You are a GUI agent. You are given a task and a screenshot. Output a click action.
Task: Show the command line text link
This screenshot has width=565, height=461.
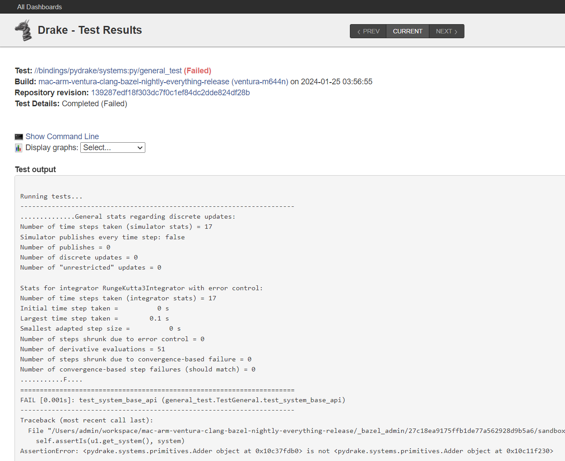click(62, 137)
